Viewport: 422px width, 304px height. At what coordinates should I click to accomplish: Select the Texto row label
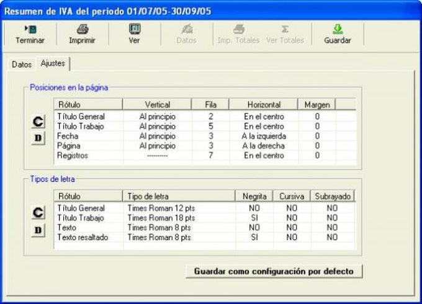pyautogui.click(x=67, y=227)
